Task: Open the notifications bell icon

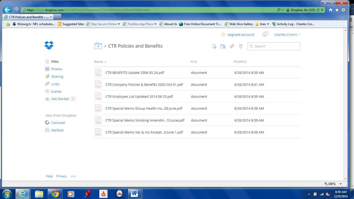Action: coord(265,34)
